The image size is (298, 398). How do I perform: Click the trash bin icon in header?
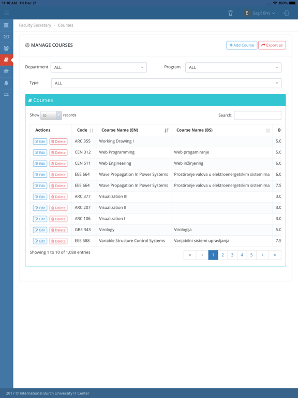coord(230,13)
